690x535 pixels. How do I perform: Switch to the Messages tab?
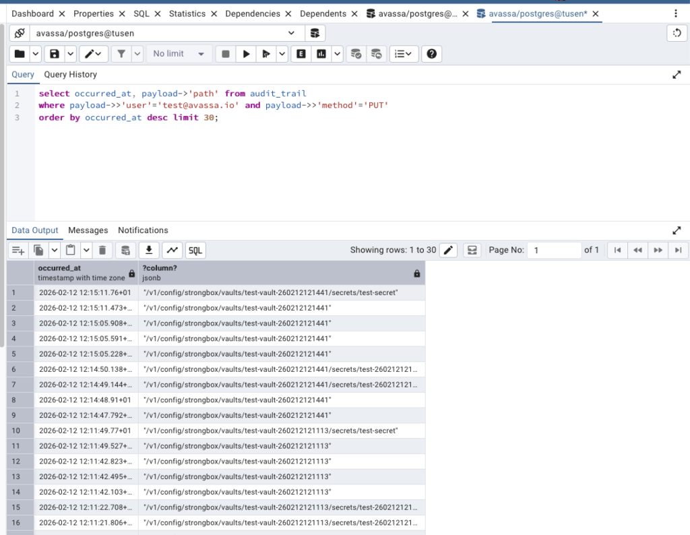(x=88, y=230)
